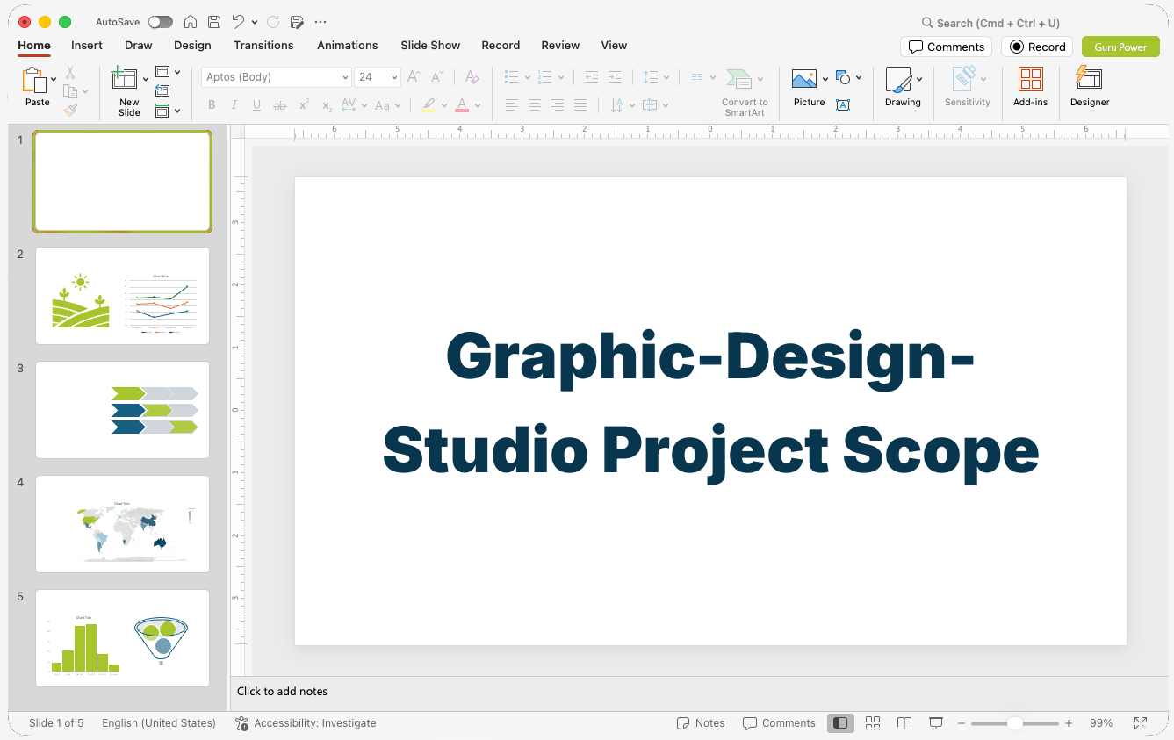Switch to Reading view in status bar
The height and width of the screenshot is (740, 1174).
(x=904, y=723)
